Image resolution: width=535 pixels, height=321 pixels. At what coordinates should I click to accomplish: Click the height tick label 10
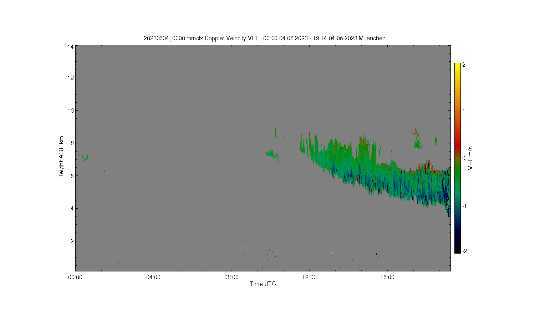pyautogui.click(x=71, y=111)
